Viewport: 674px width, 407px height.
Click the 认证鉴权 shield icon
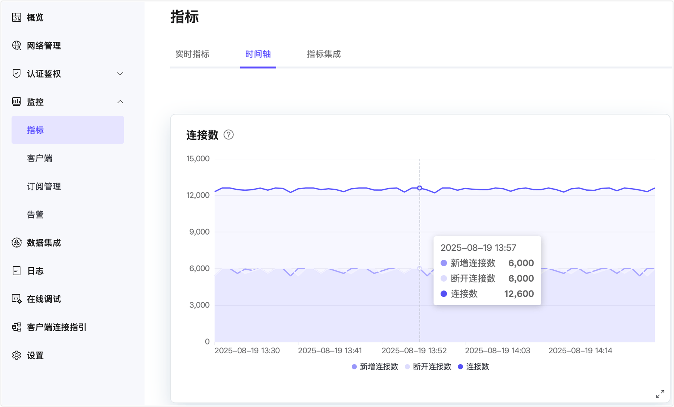click(16, 73)
